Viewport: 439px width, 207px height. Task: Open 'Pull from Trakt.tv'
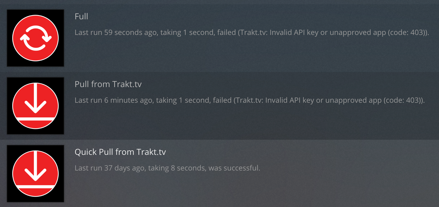108,84
